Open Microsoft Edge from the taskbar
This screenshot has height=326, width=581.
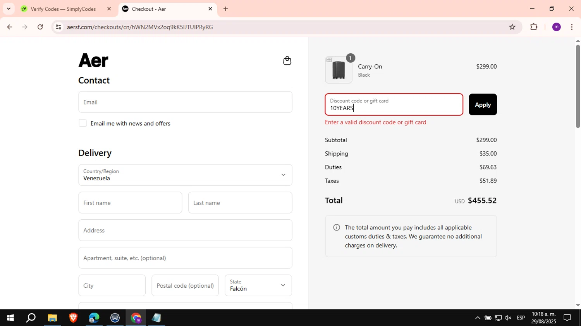(x=94, y=318)
